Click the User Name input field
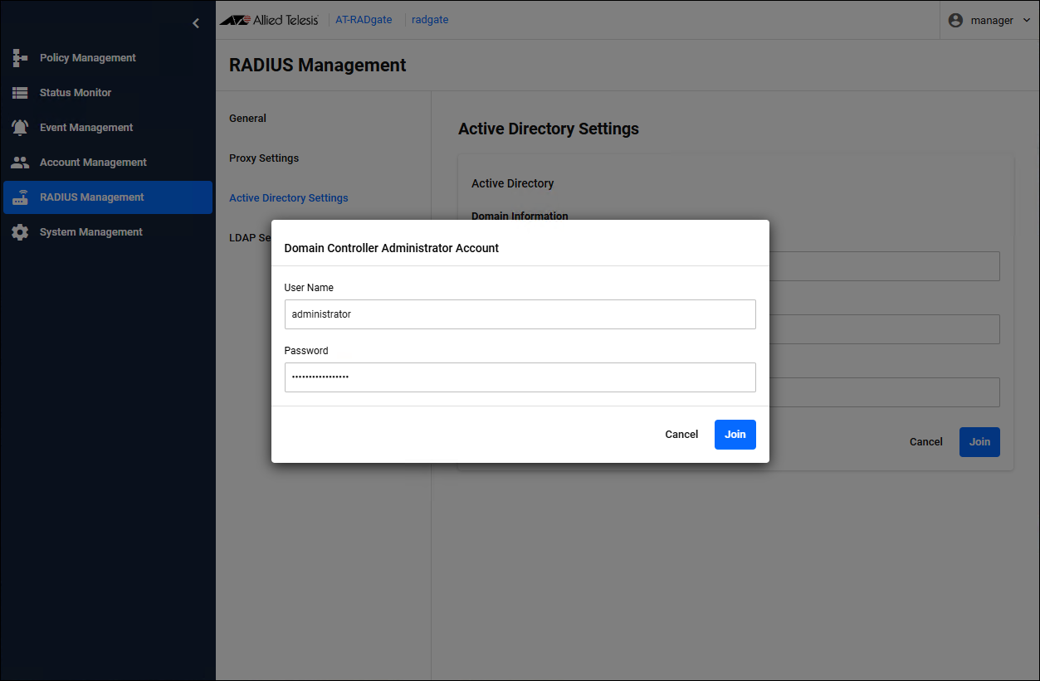1040x681 pixels. pyautogui.click(x=520, y=314)
